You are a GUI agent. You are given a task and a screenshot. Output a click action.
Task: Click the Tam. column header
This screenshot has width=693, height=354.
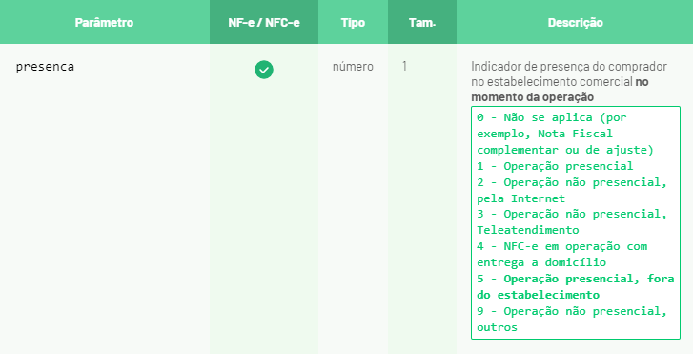tap(422, 23)
